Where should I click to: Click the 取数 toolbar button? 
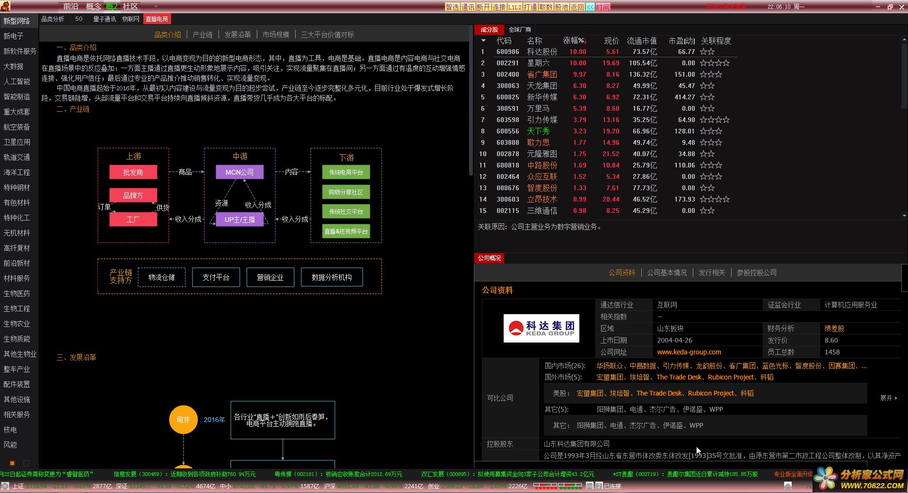pos(546,7)
